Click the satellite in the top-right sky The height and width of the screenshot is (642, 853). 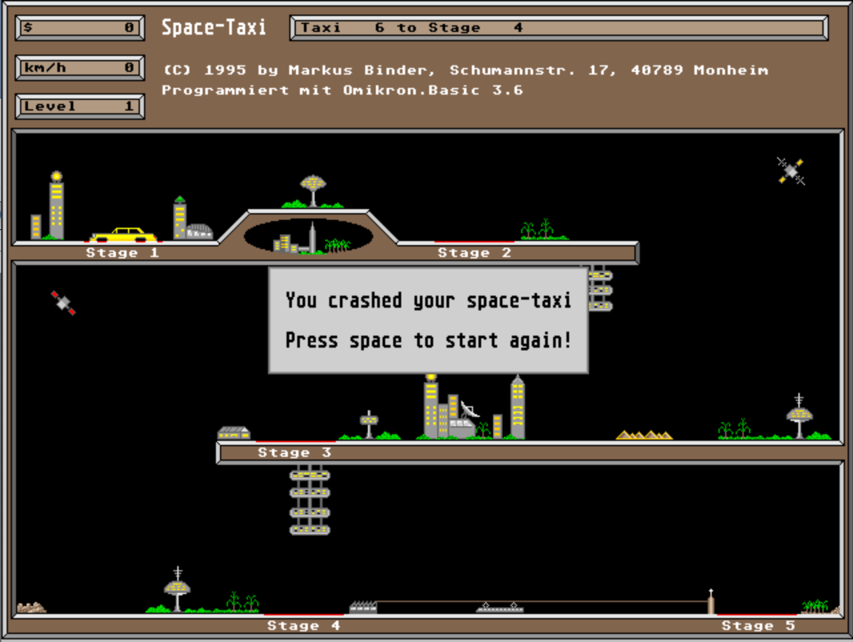(x=790, y=171)
